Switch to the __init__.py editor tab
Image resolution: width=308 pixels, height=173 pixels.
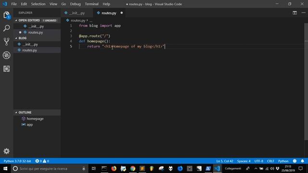(77, 13)
